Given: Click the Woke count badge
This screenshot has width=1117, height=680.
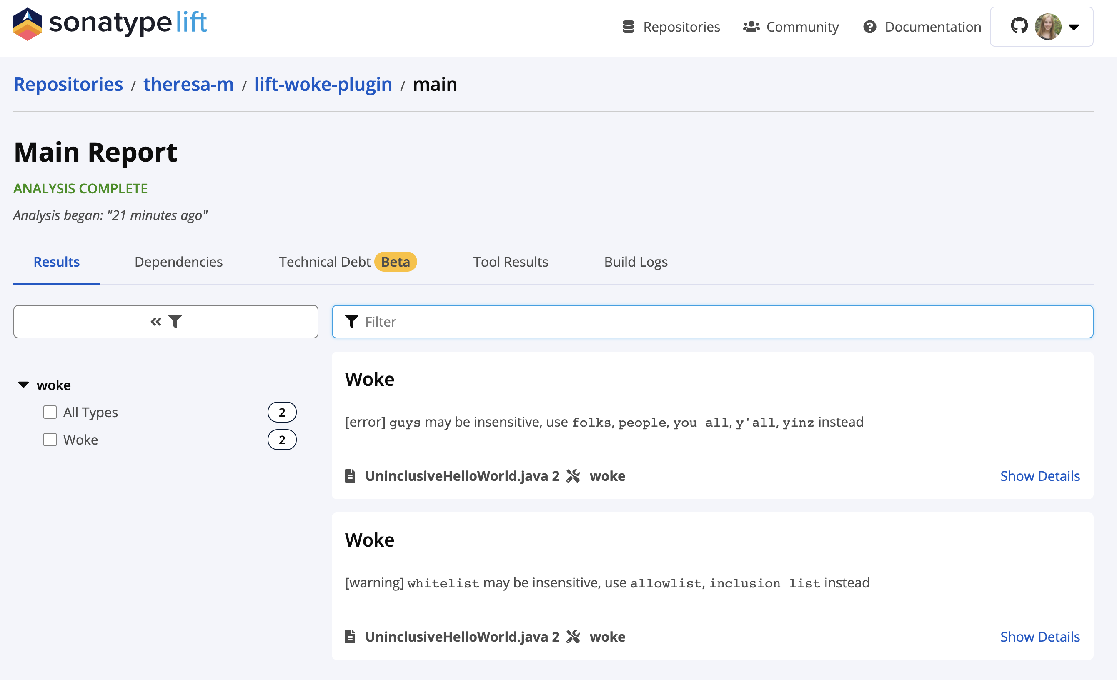Looking at the screenshot, I should pyautogui.click(x=282, y=439).
